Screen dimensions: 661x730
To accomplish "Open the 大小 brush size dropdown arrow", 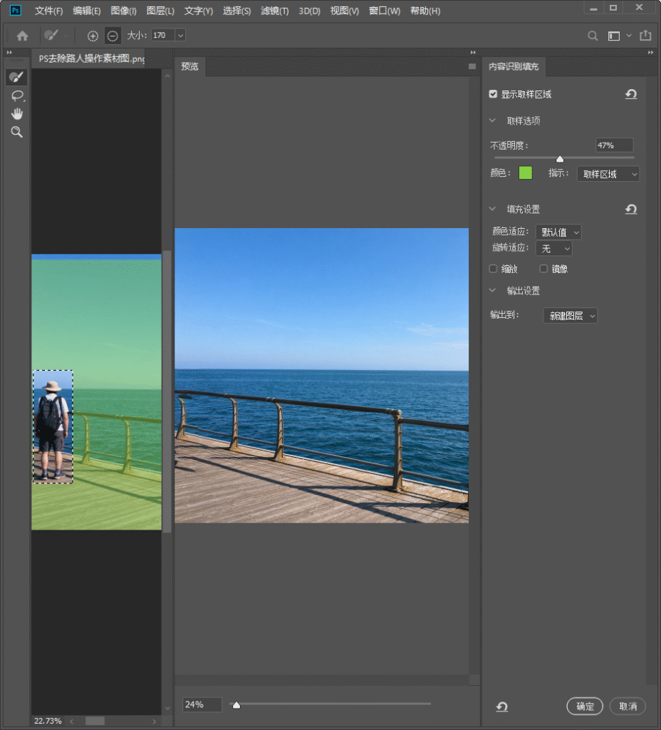I will [180, 36].
